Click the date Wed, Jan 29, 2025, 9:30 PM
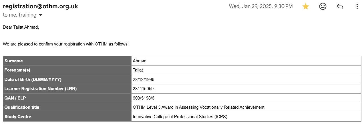364x127 pixels. [x=261, y=6]
